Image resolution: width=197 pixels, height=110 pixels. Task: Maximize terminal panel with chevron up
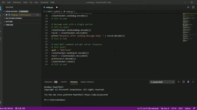click(193, 82)
